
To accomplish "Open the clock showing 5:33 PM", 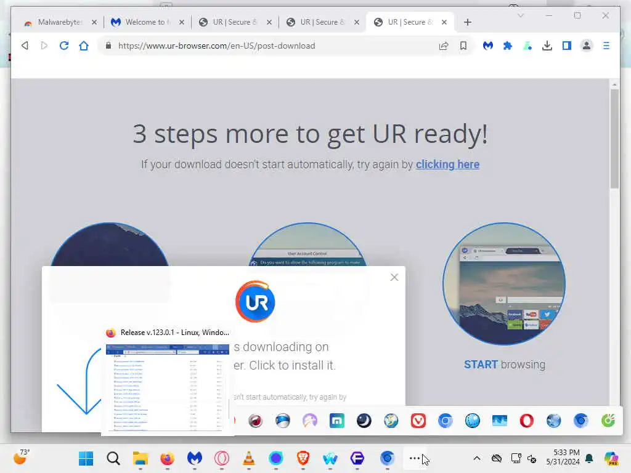I will pos(563,458).
